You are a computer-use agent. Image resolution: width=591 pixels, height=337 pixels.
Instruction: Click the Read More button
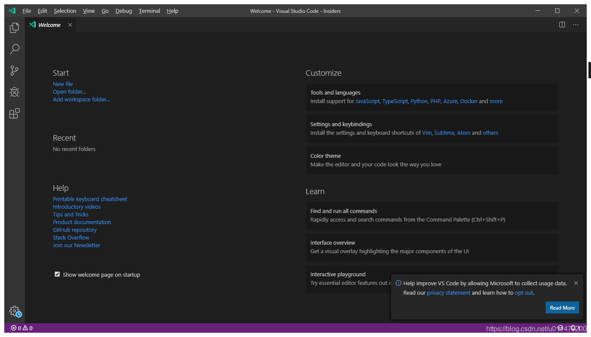click(x=562, y=307)
